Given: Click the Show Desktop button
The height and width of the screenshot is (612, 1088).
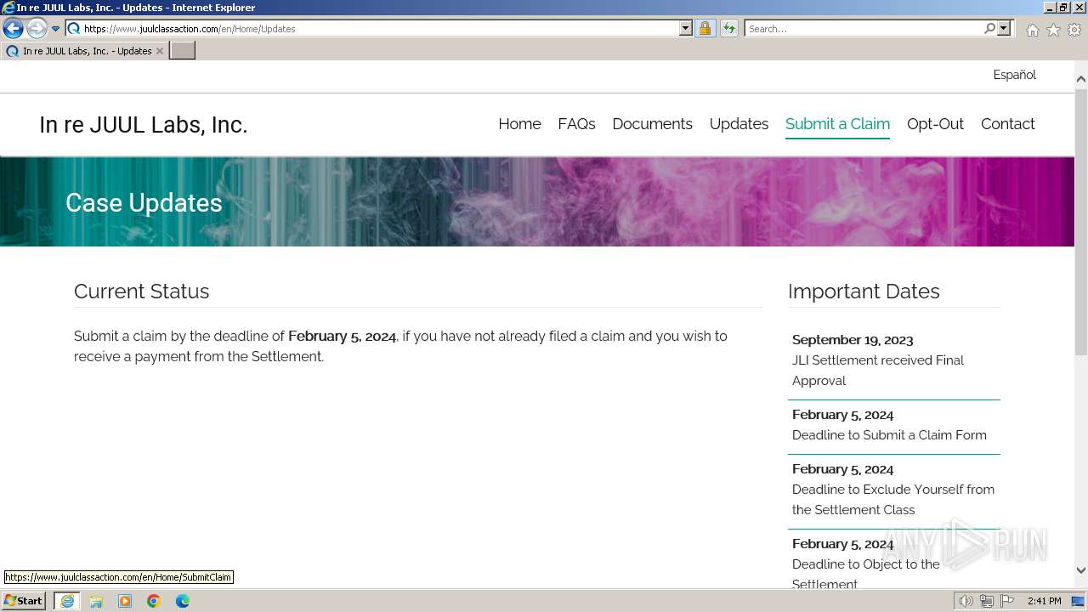Looking at the screenshot, I should click(1079, 601).
